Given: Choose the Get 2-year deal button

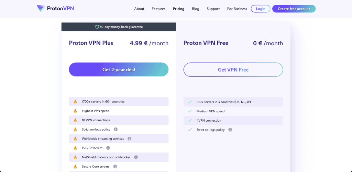Looking at the screenshot, I should (x=119, y=70).
